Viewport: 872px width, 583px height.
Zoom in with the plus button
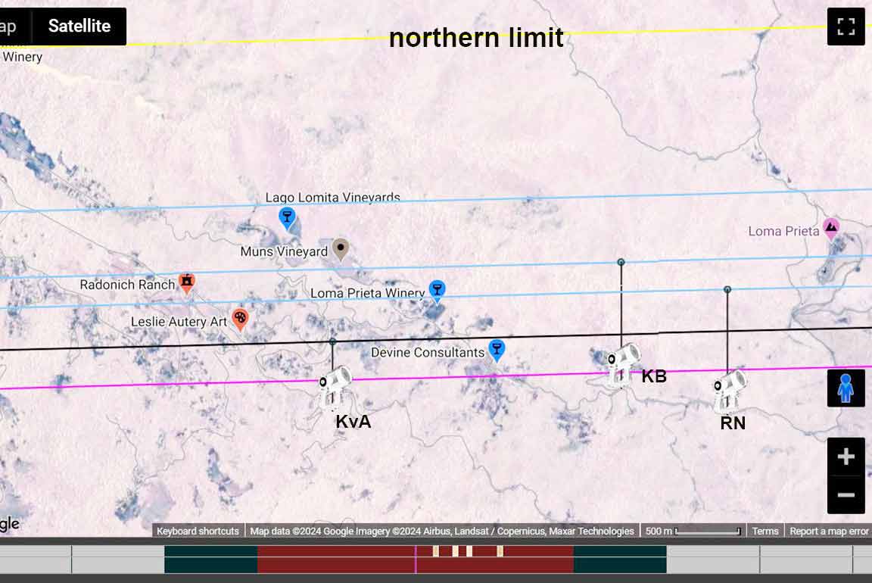point(846,456)
